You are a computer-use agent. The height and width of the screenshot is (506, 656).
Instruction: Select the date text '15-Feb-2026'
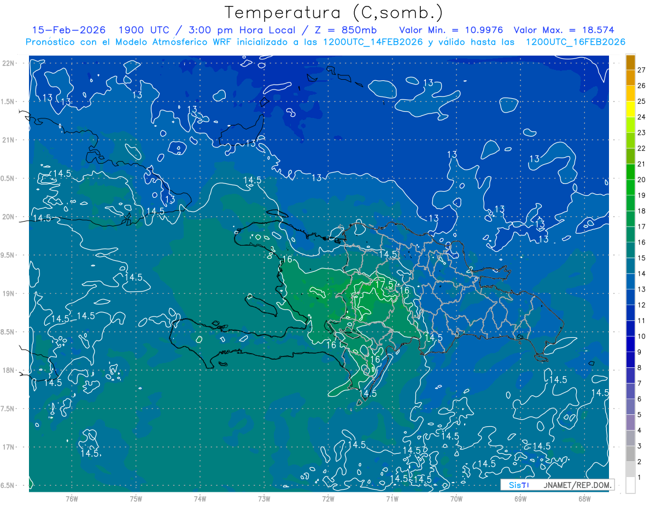pos(69,30)
